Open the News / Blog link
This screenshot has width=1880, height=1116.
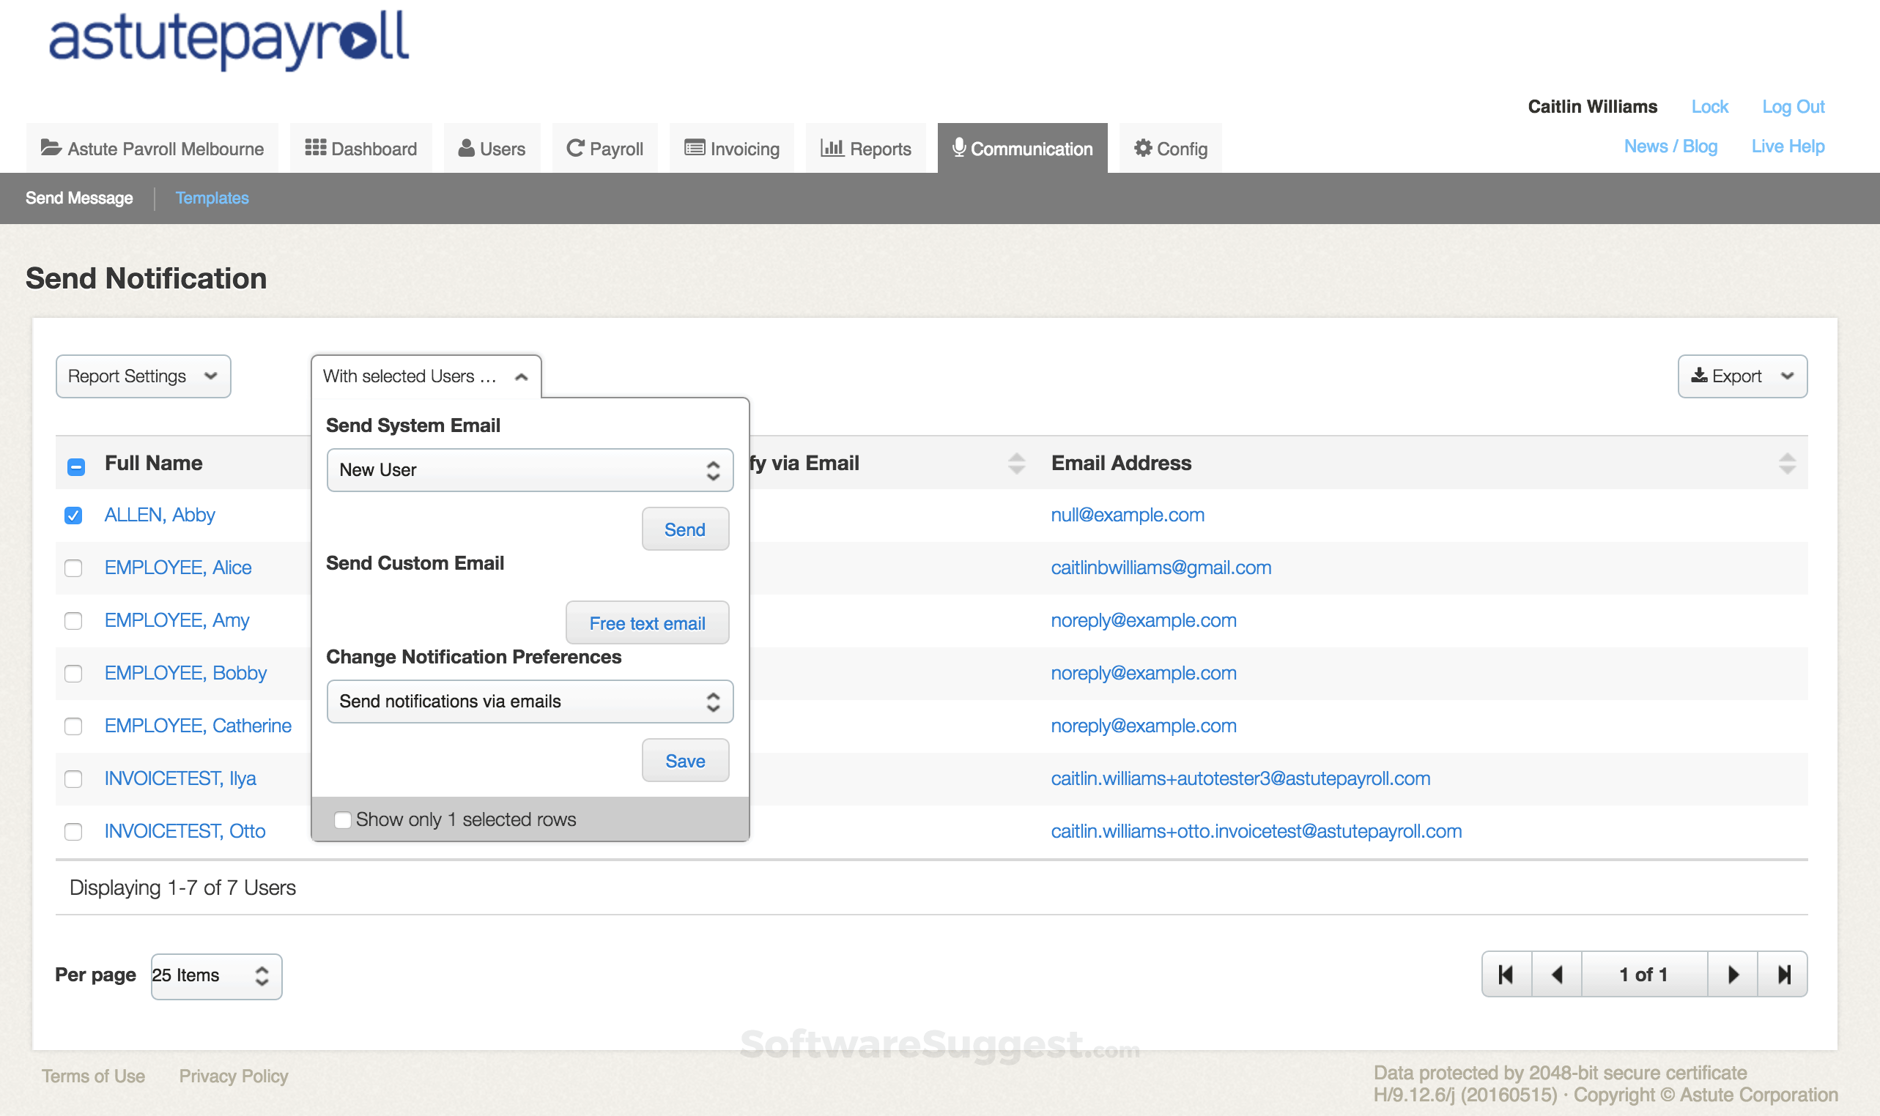pos(1670,145)
